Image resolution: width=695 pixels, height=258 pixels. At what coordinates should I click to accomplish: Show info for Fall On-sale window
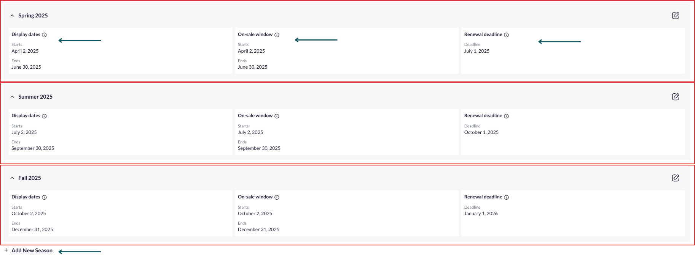click(x=277, y=197)
